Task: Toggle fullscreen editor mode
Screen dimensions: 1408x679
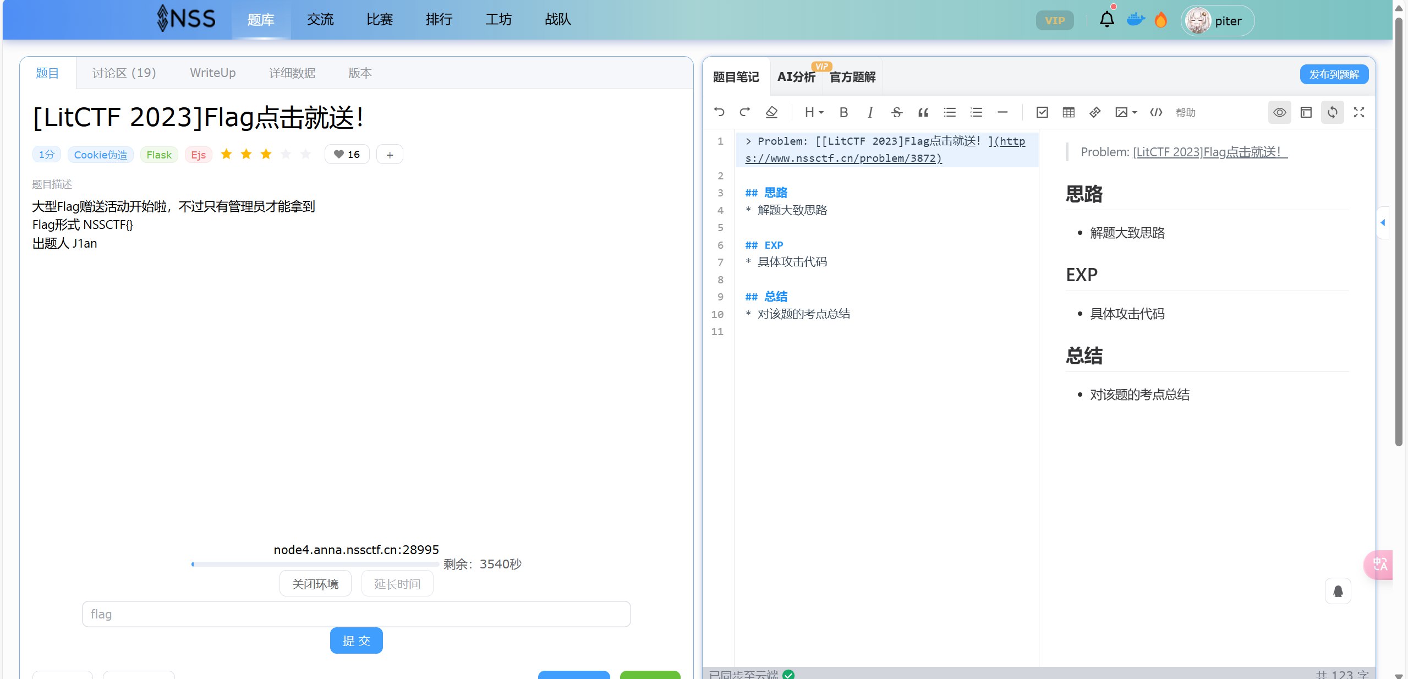Action: pyautogui.click(x=1359, y=112)
